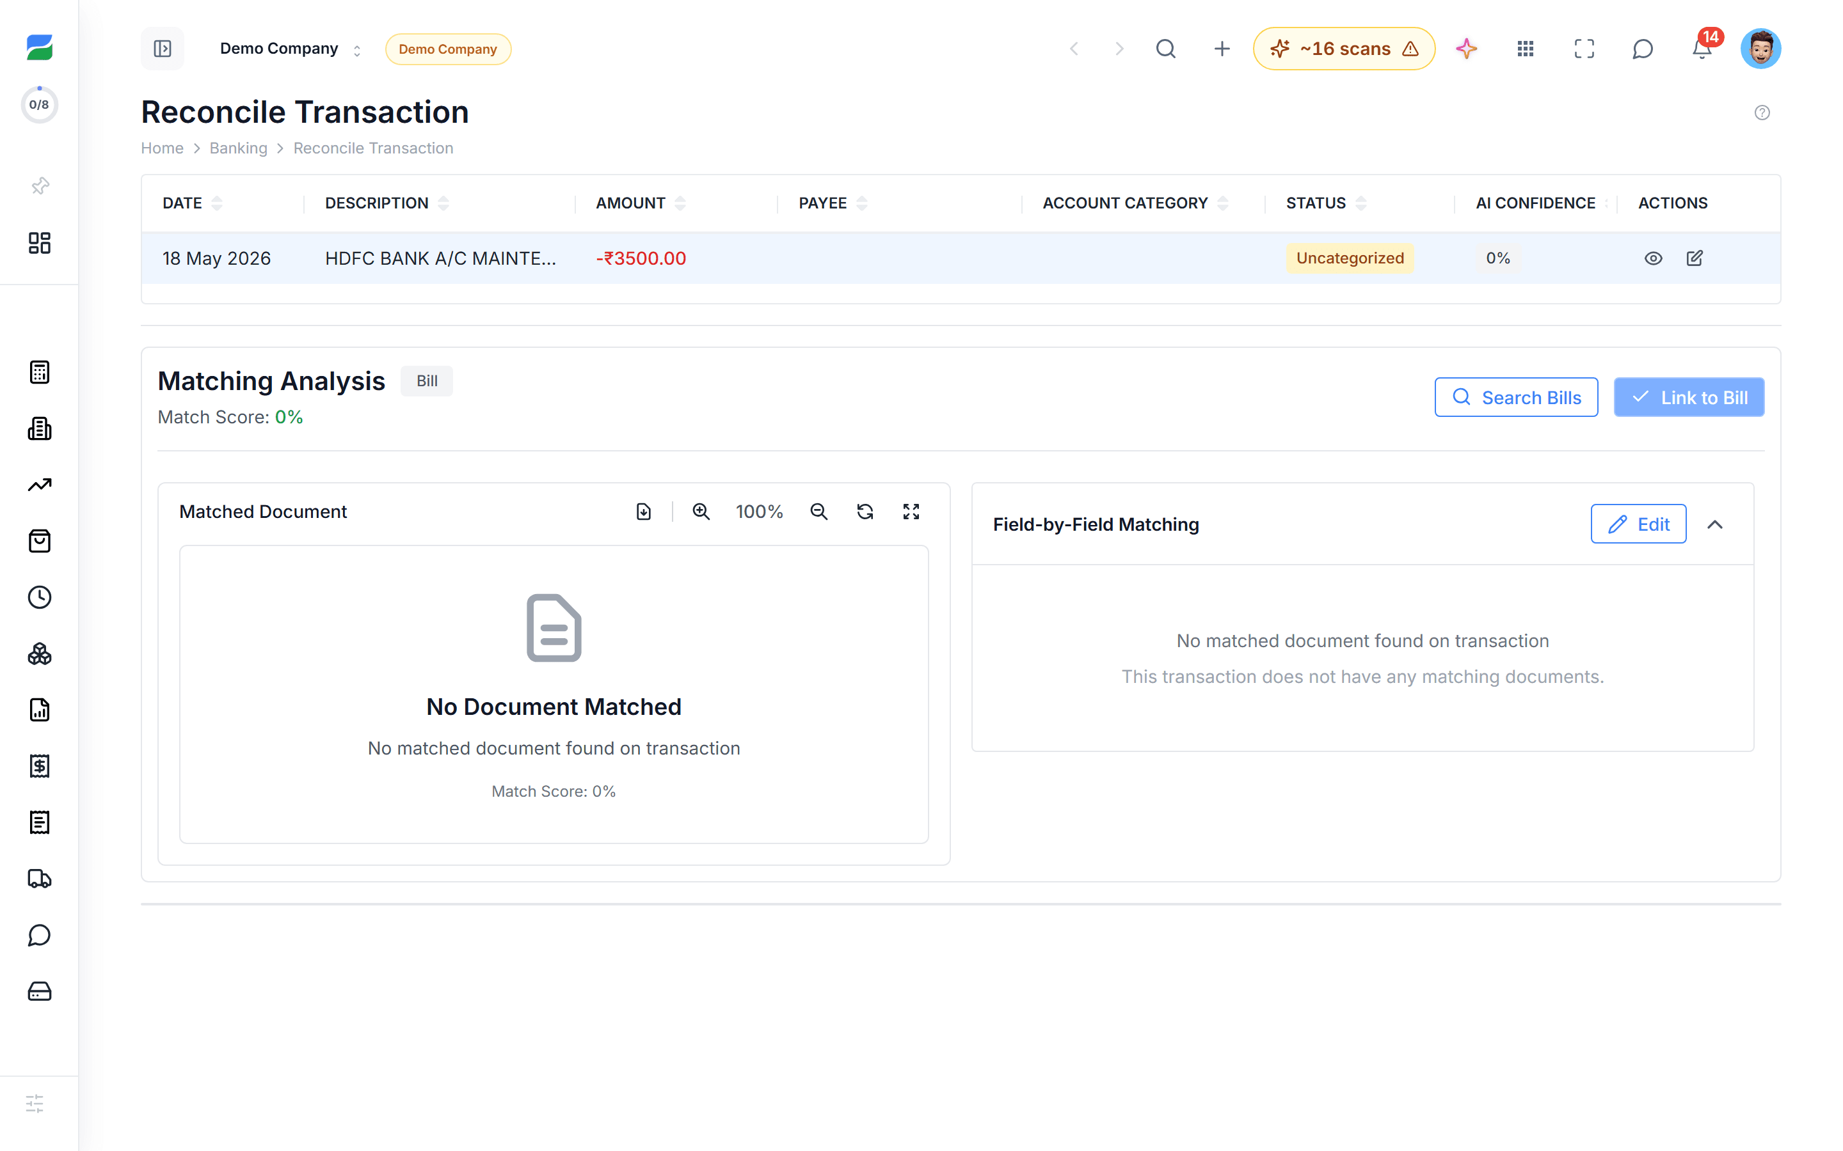Click the 0% AI confidence badge
The height and width of the screenshot is (1151, 1843).
(x=1498, y=258)
